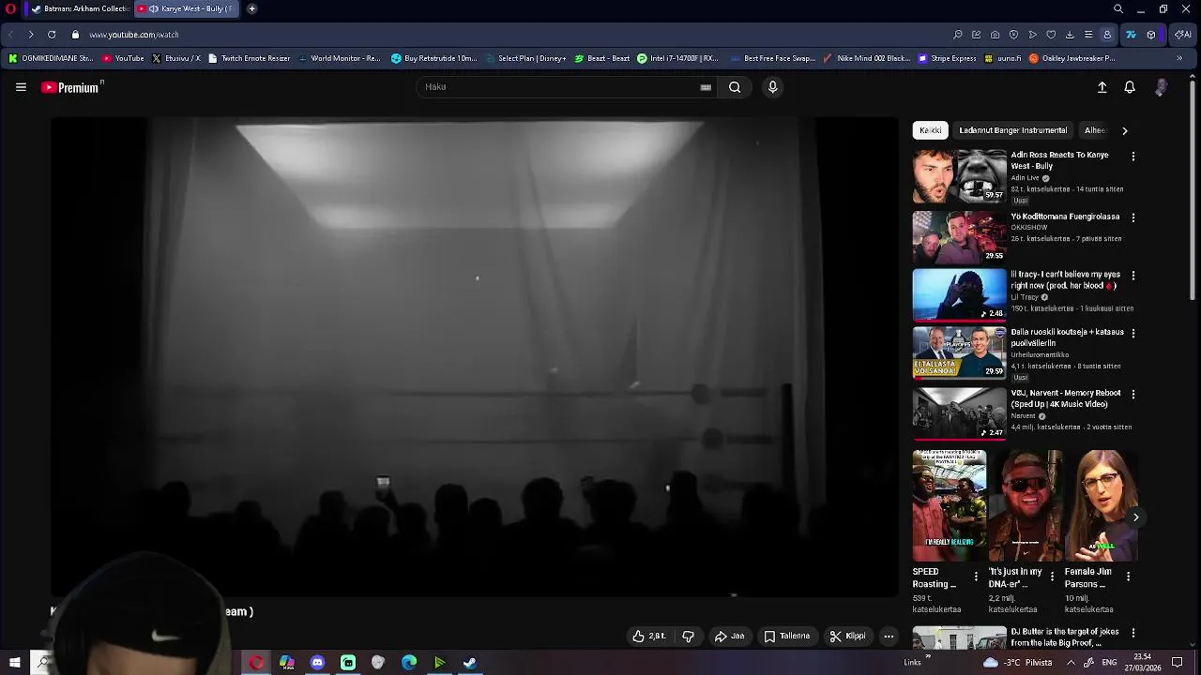Open Discord from the taskbar
The height and width of the screenshot is (675, 1201).
(317, 663)
